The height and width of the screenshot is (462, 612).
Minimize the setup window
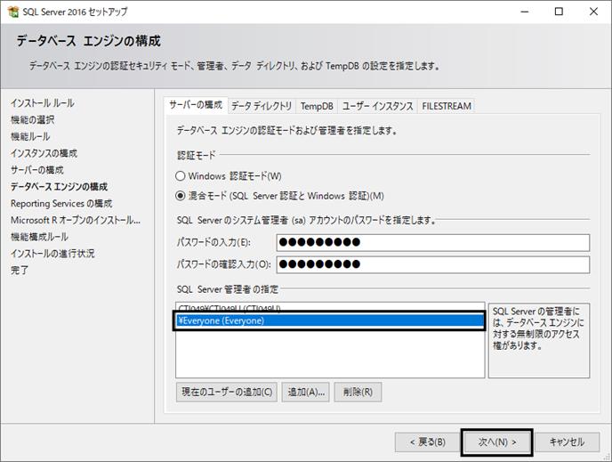[x=525, y=12]
